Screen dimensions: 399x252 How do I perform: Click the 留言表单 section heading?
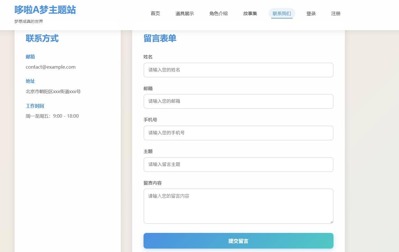click(x=160, y=38)
